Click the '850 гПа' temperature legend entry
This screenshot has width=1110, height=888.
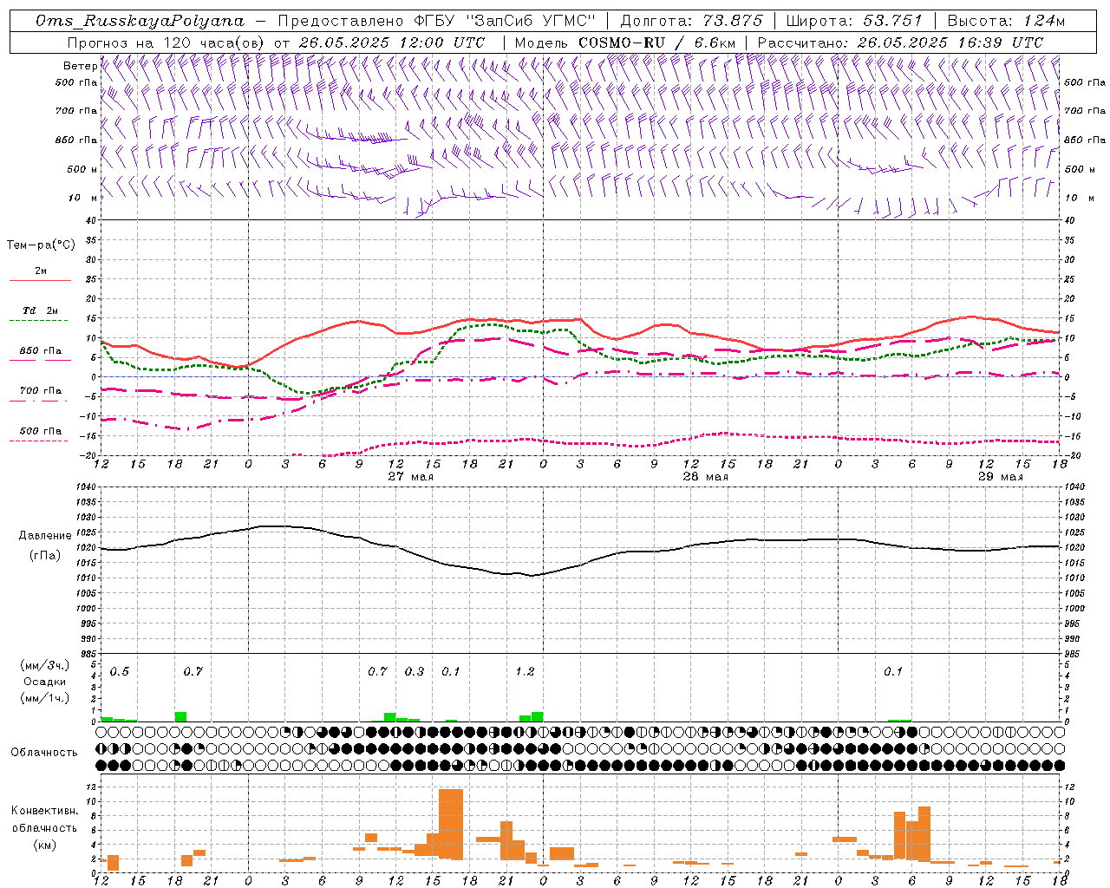pos(41,351)
